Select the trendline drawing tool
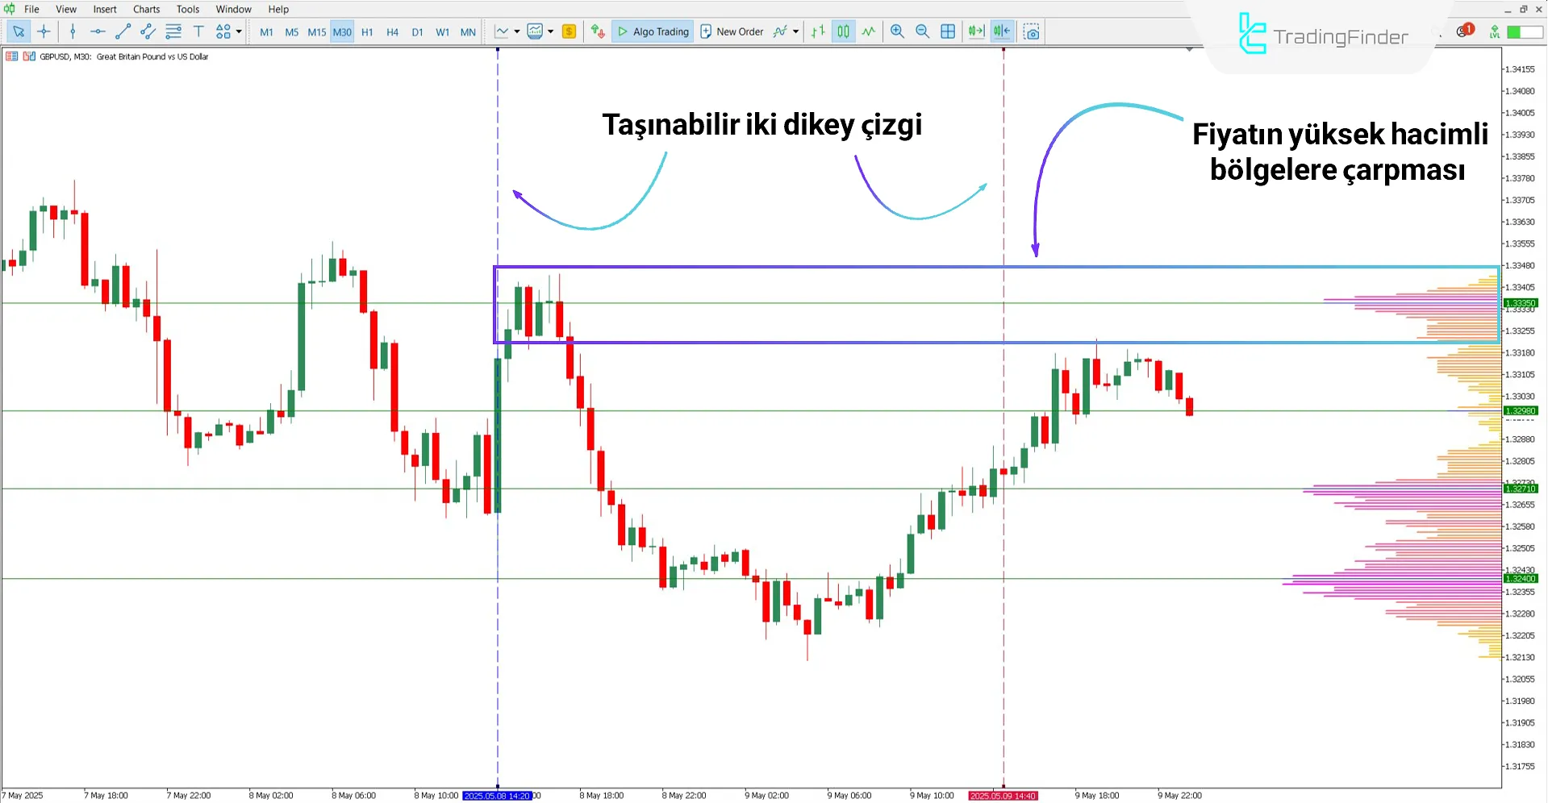This screenshot has width=1548, height=803. [x=123, y=31]
